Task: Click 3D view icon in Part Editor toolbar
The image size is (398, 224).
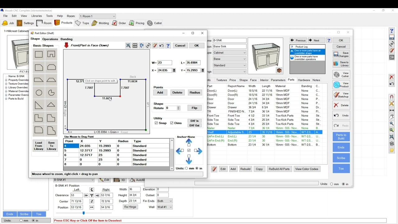Action: [148, 45]
